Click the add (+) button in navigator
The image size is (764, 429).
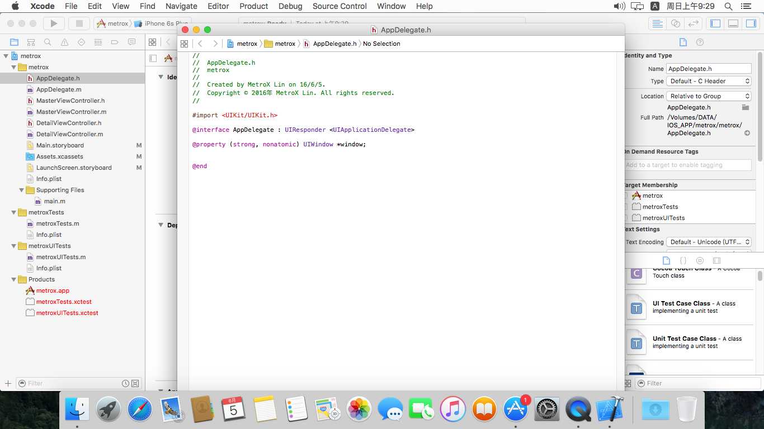click(8, 383)
